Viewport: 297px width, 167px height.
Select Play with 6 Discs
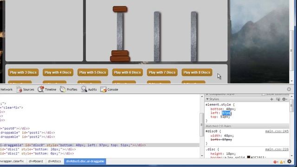[127, 72]
